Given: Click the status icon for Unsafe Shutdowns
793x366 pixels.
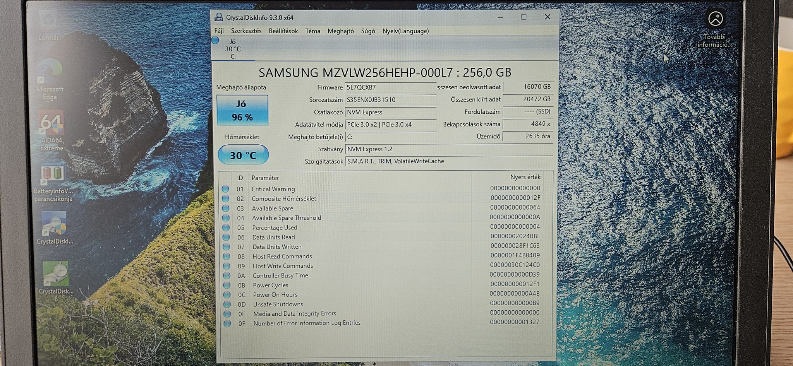Looking at the screenshot, I should (227, 304).
